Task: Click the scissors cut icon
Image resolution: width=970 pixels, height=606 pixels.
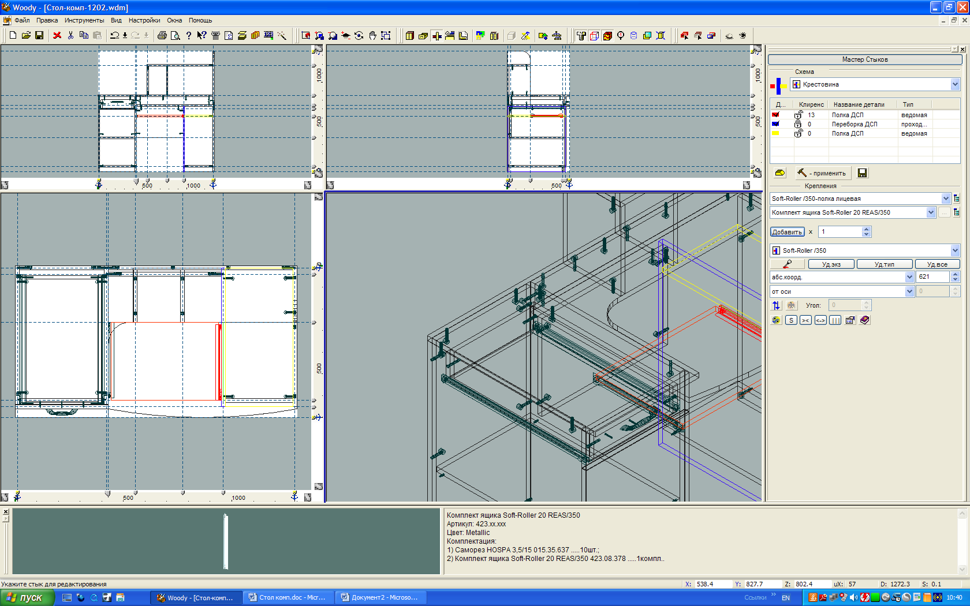Action: point(70,35)
